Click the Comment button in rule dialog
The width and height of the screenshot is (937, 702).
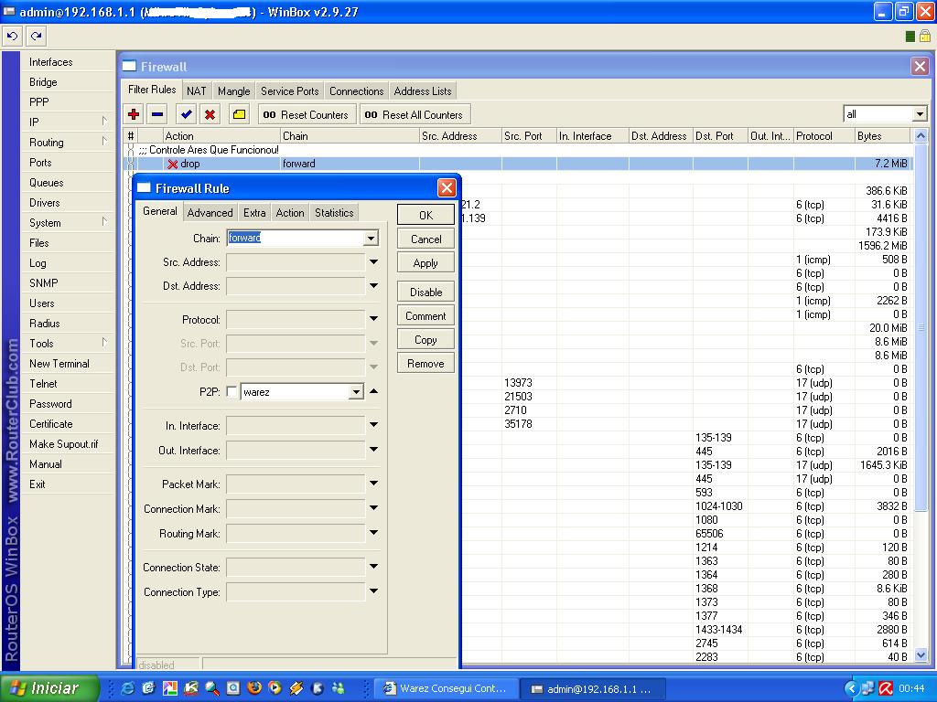pyautogui.click(x=425, y=315)
